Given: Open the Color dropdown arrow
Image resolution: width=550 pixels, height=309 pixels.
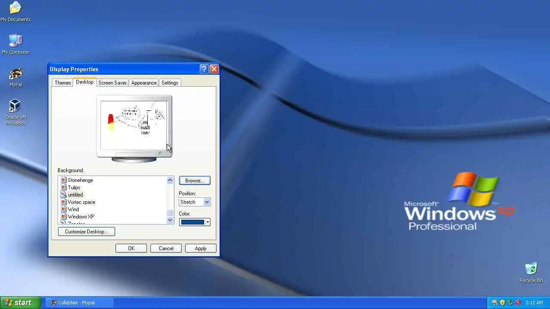Looking at the screenshot, I should pyautogui.click(x=208, y=222).
